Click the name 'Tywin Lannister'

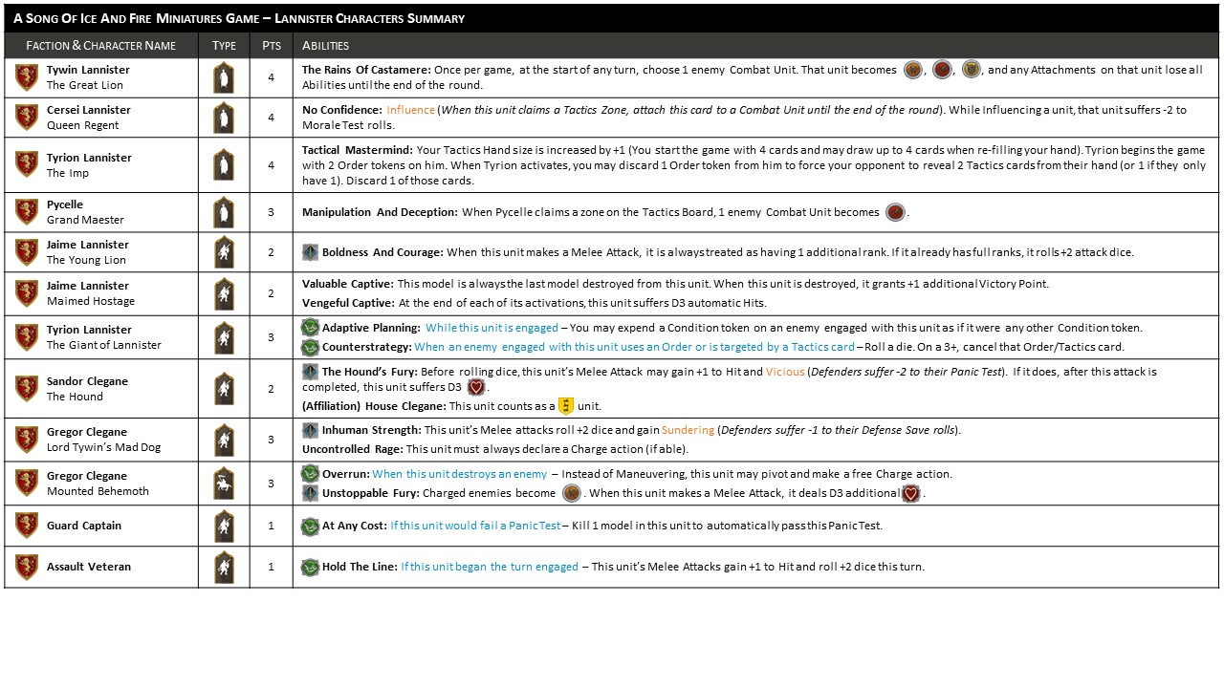(x=88, y=70)
